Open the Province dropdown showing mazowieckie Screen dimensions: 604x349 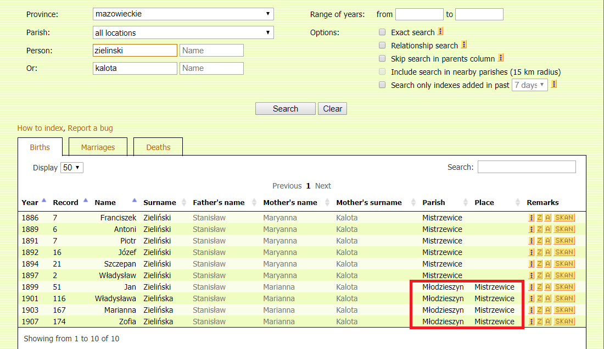coord(183,14)
